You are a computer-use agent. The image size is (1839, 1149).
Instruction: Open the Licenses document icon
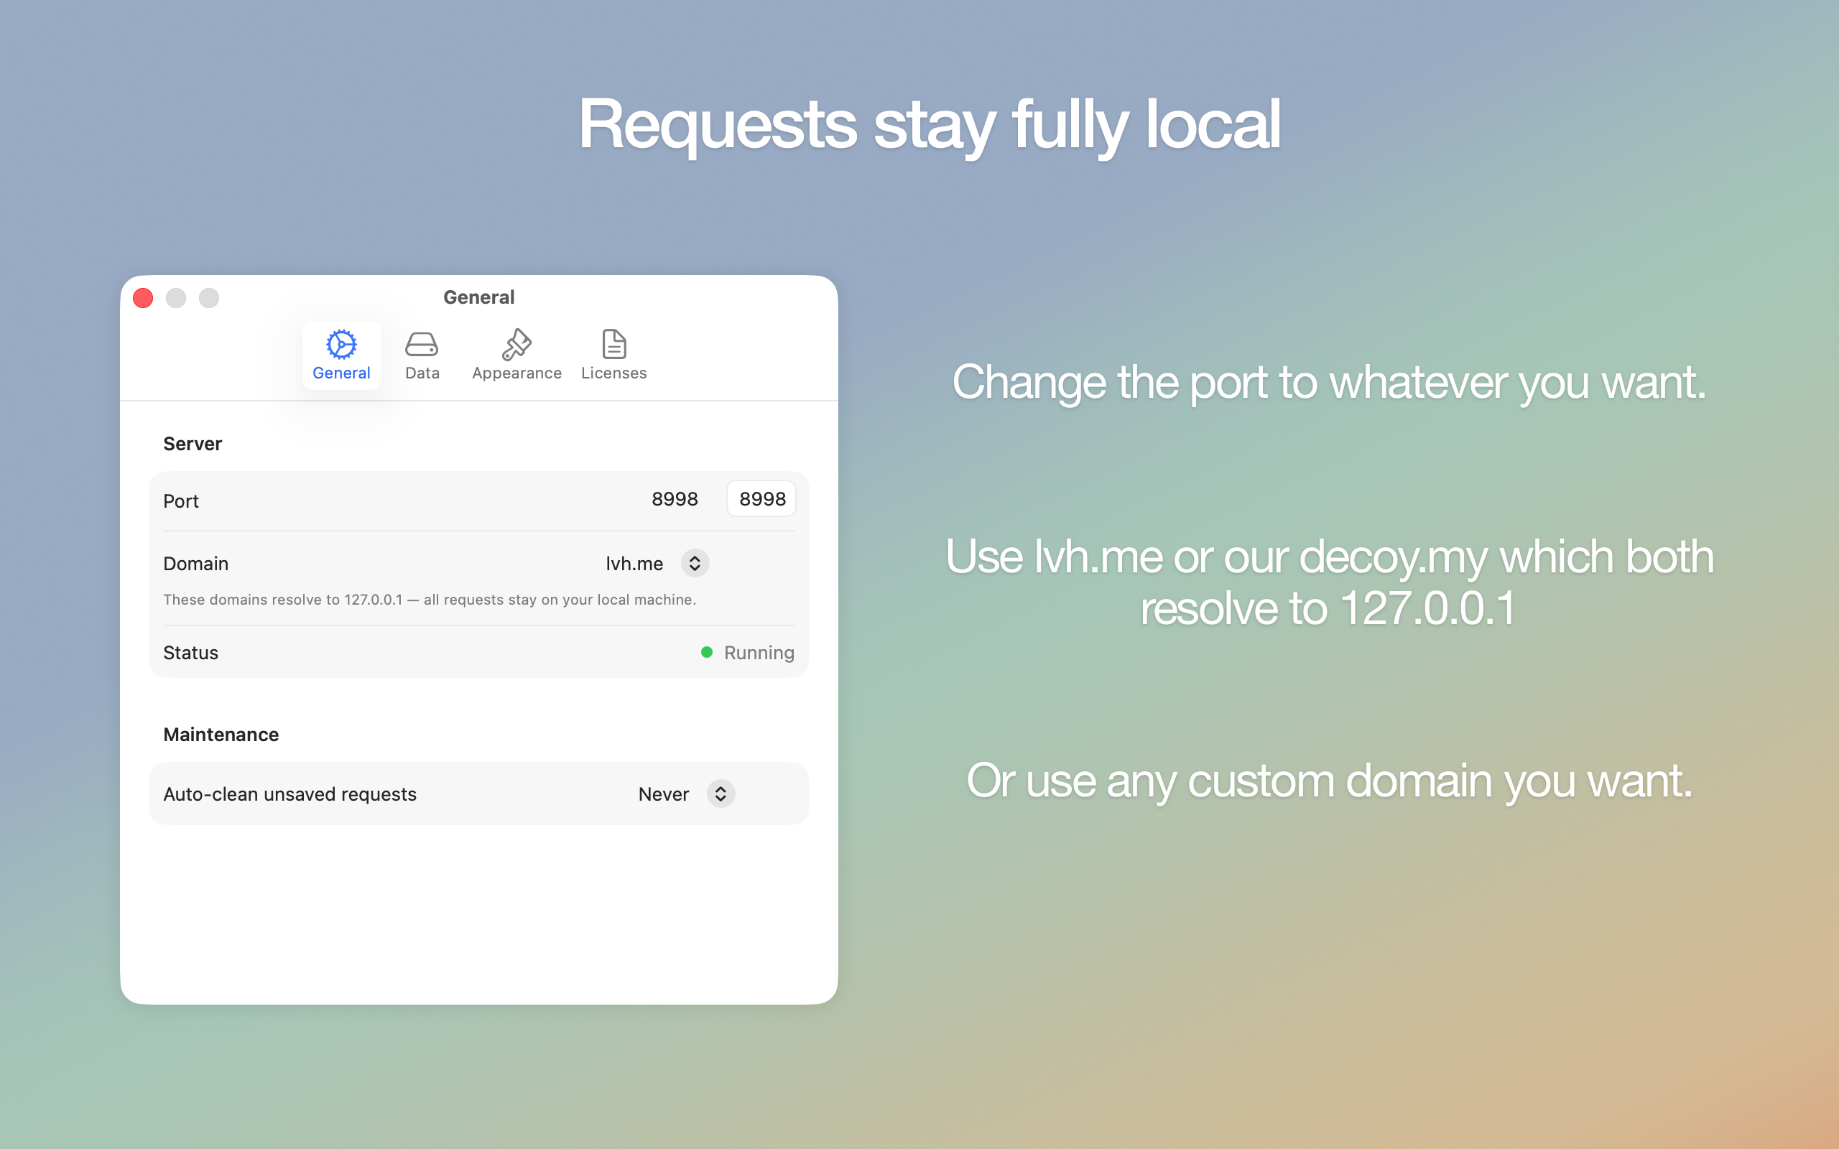(614, 343)
